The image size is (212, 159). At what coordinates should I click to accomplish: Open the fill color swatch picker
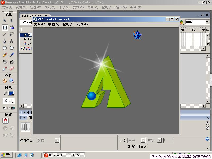[11, 101]
